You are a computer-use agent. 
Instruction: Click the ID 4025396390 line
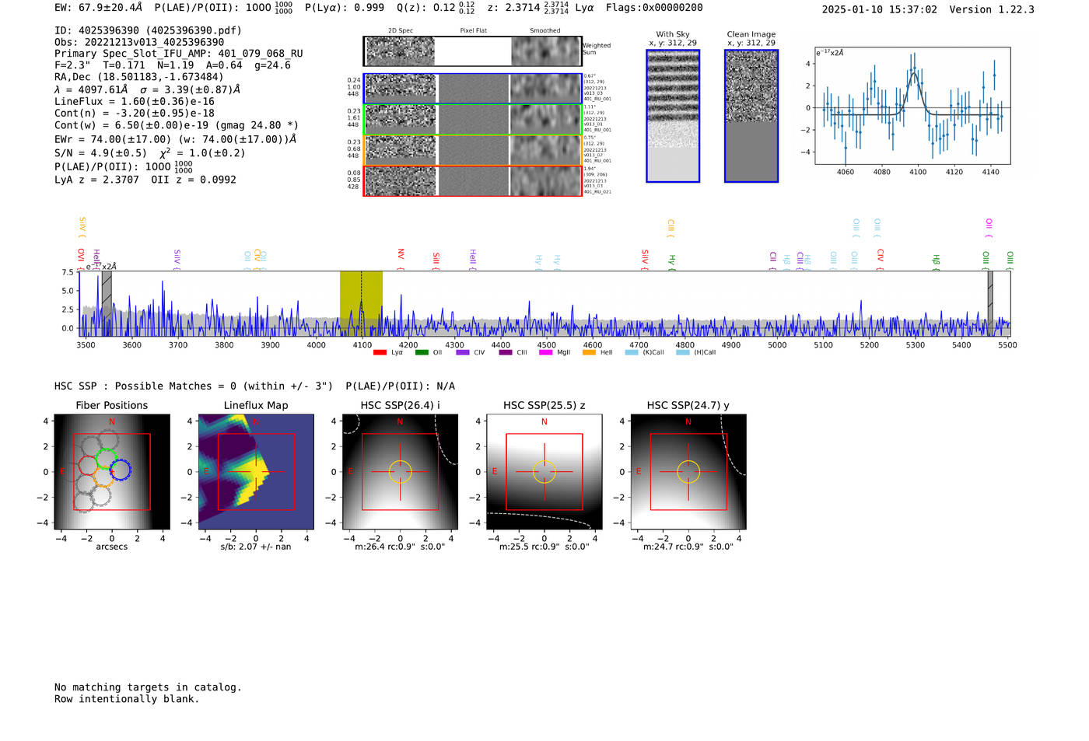[148, 30]
